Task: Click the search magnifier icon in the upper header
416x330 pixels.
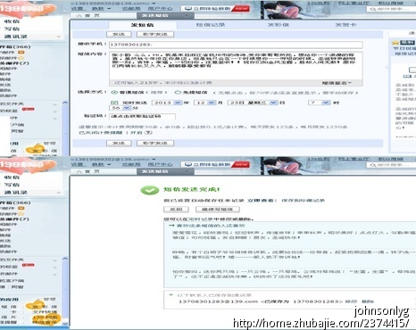Action: pyautogui.click(x=372, y=9)
